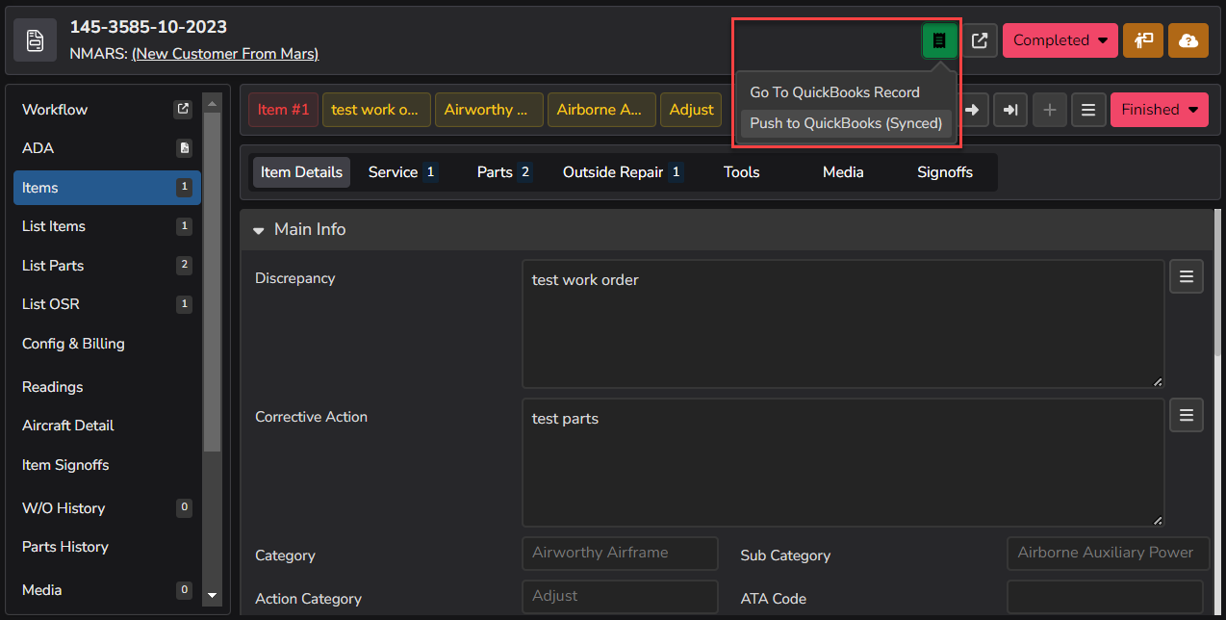The image size is (1226, 620).
Task: Click into the Discrepancy text area
Action: pyautogui.click(x=843, y=324)
